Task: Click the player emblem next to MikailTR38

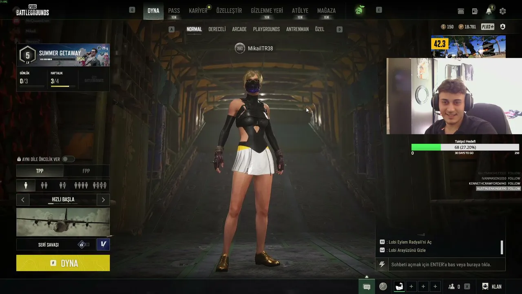Action: (240, 48)
